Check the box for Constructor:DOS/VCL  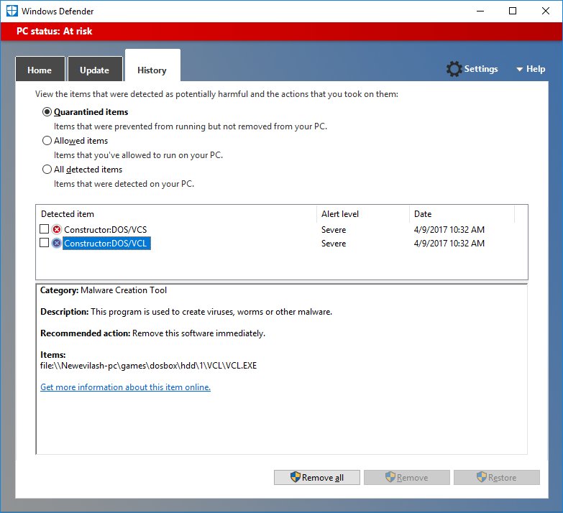44,243
